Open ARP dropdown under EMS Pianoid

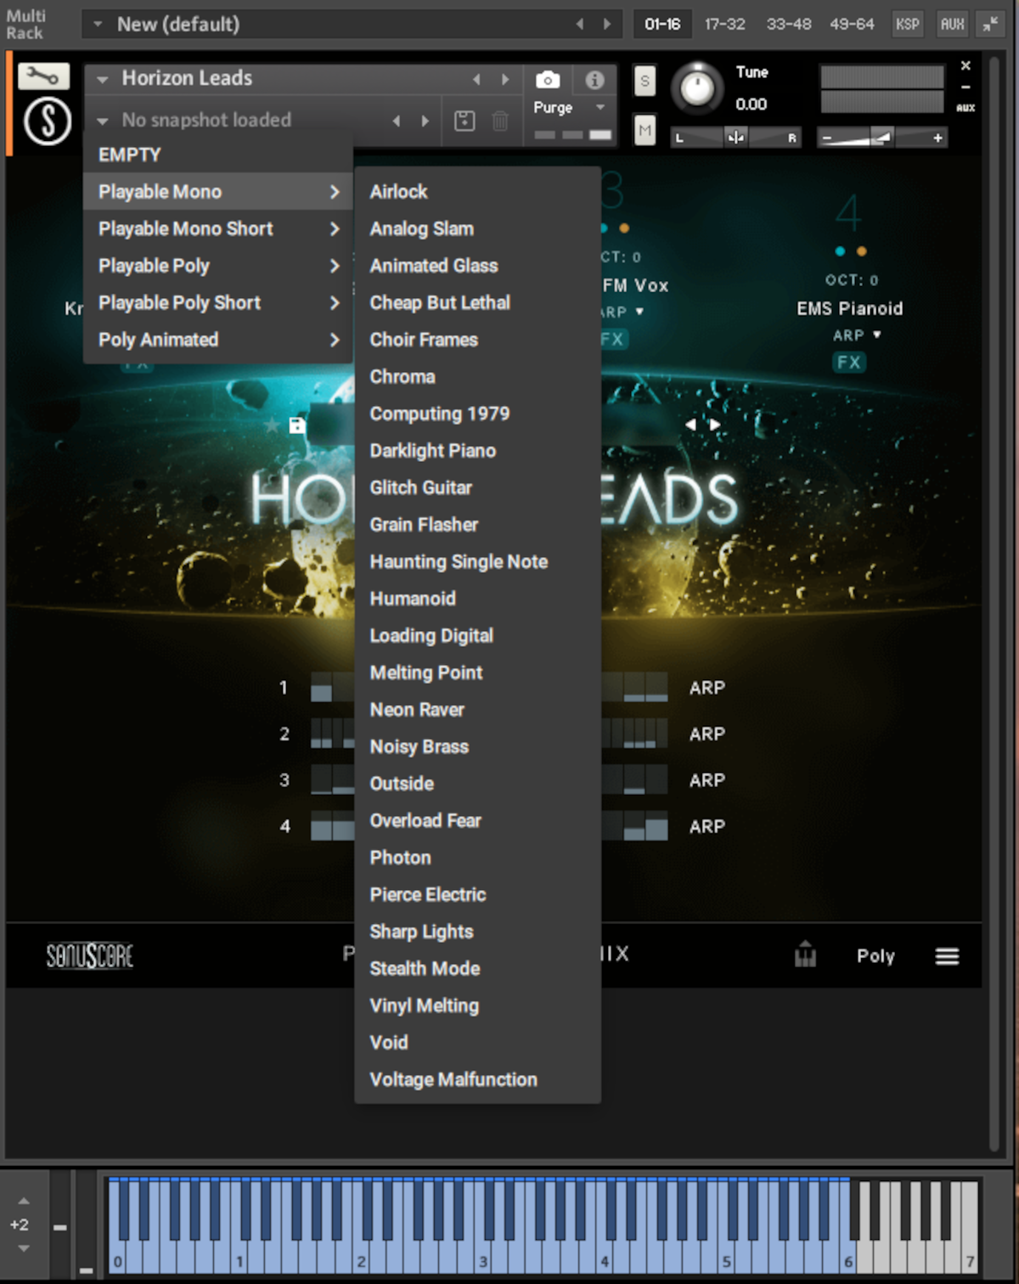[857, 335]
